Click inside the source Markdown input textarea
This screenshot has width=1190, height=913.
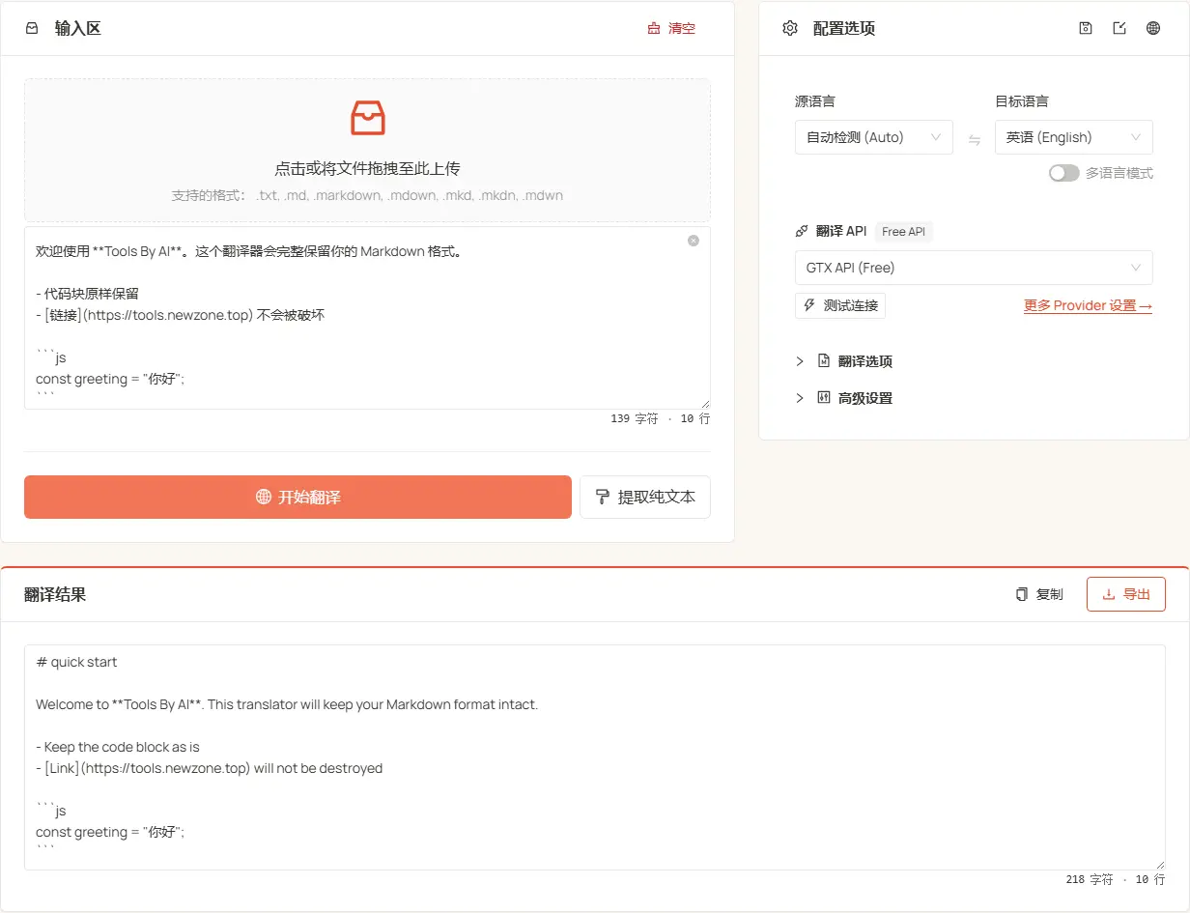[367, 318]
